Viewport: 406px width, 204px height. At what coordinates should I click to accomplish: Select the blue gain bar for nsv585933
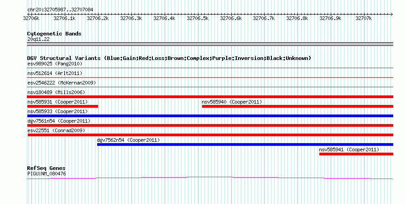point(210,116)
